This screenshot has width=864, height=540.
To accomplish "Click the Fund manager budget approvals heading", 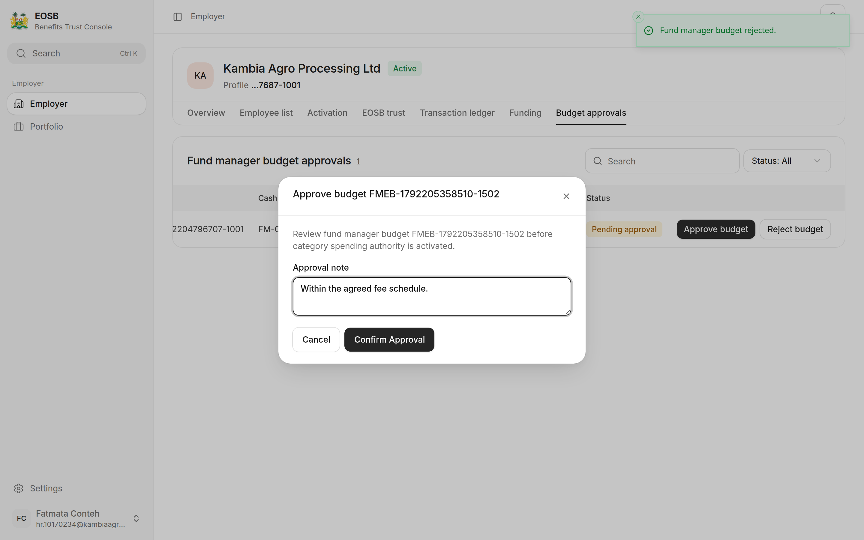I will tap(269, 161).
